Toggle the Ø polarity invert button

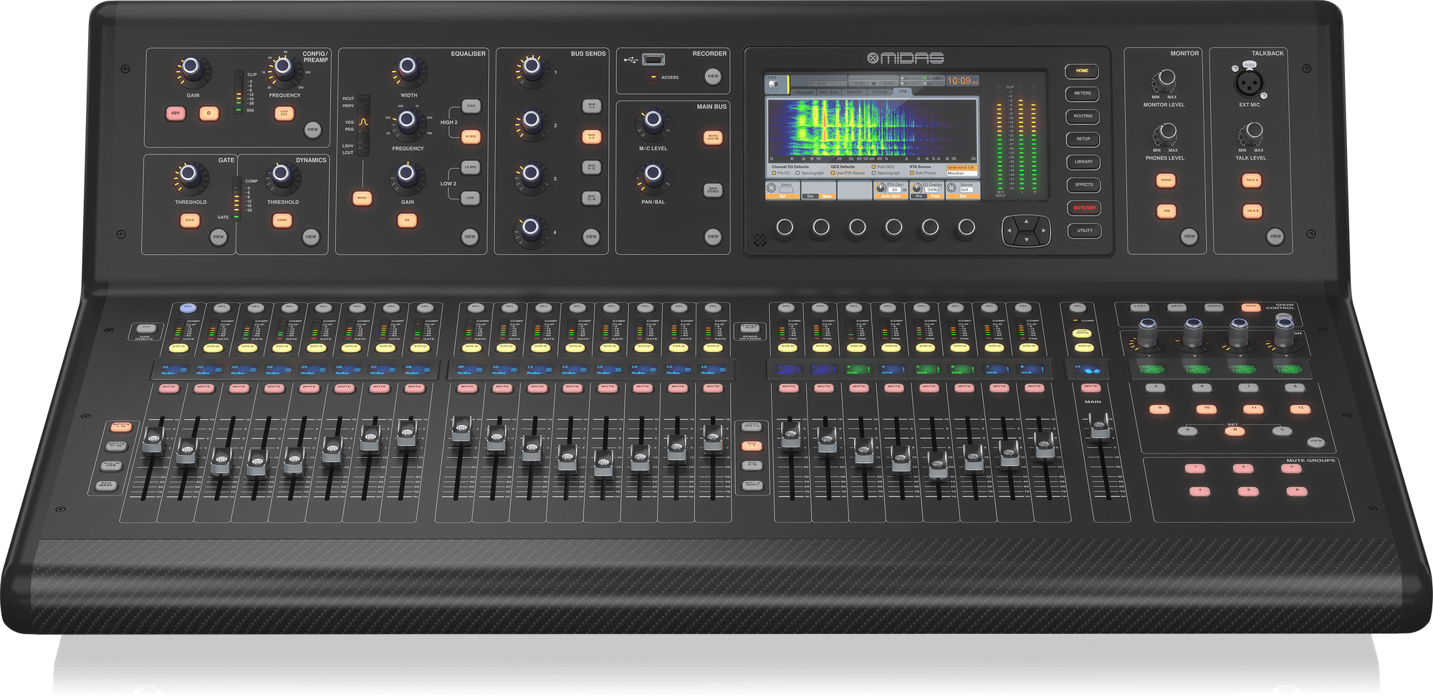[x=209, y=114]
